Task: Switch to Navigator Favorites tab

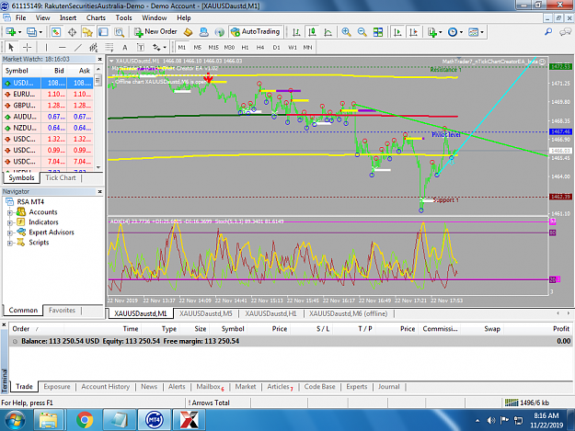Action: pos(62,311)
